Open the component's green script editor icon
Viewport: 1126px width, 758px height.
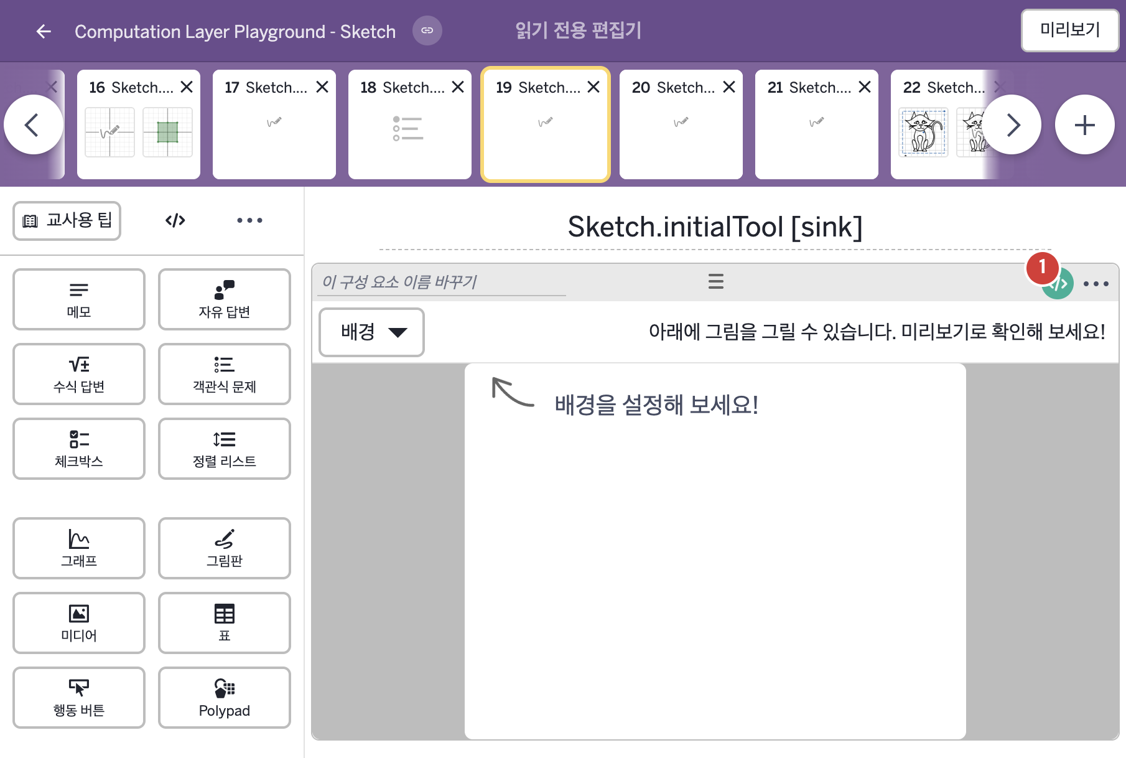click(x=1059, y=284)
